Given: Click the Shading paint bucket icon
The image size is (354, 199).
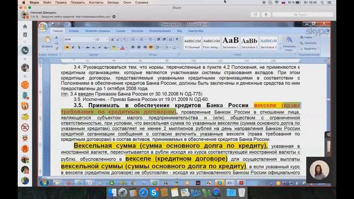Looking at the screenshot, I should tap(166, 47).
